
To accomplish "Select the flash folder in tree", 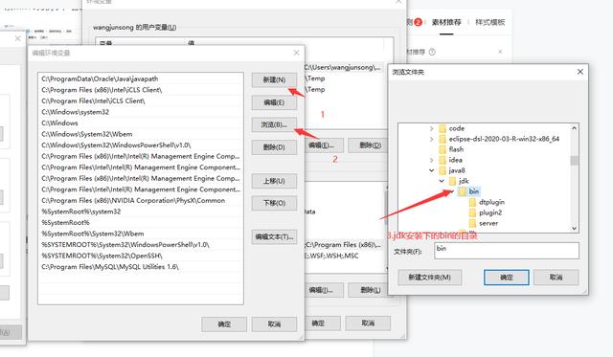I will [456, 149].
